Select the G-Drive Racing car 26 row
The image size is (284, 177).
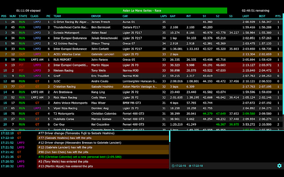point(141,22)
